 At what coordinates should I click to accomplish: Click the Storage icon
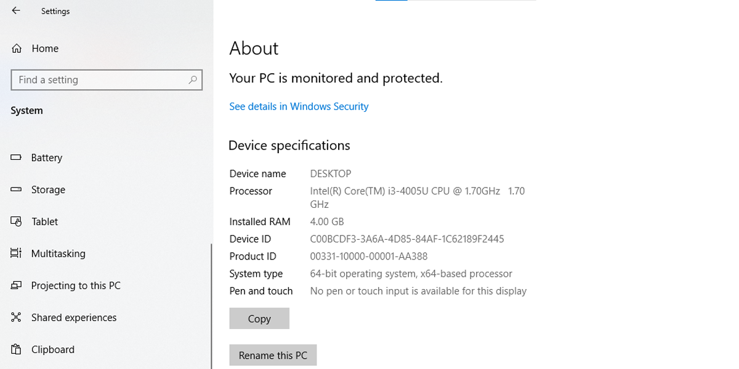click(16, 189)
